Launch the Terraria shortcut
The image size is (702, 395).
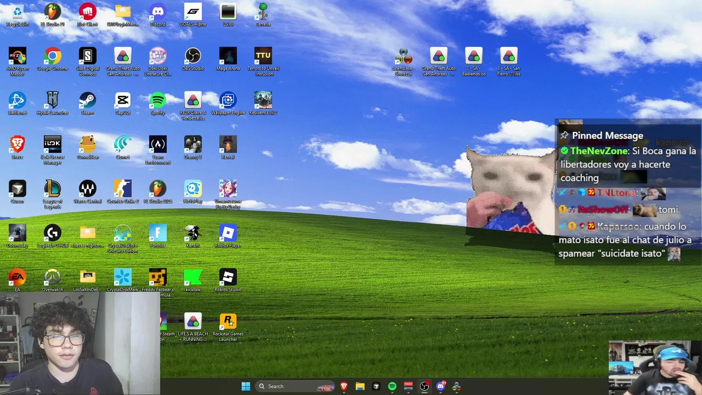coord(263,15)
